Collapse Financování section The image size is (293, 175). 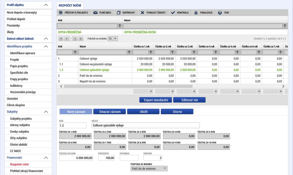pyautogui.click(x=46, y=158)
